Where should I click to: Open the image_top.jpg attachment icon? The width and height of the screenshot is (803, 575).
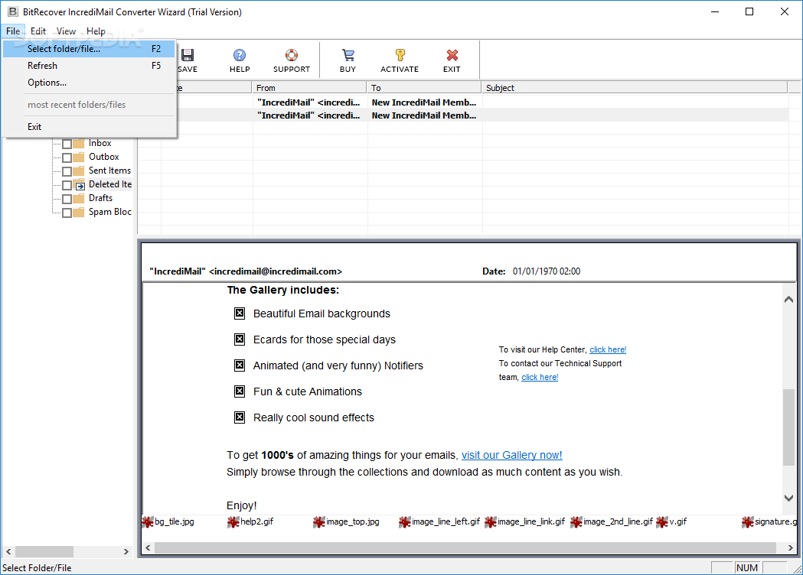pos(318,521)
